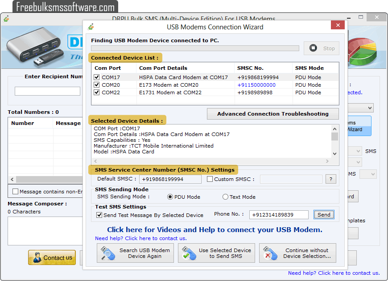Uncheck the COM22 device checkbox

click(x=97, y=92)
